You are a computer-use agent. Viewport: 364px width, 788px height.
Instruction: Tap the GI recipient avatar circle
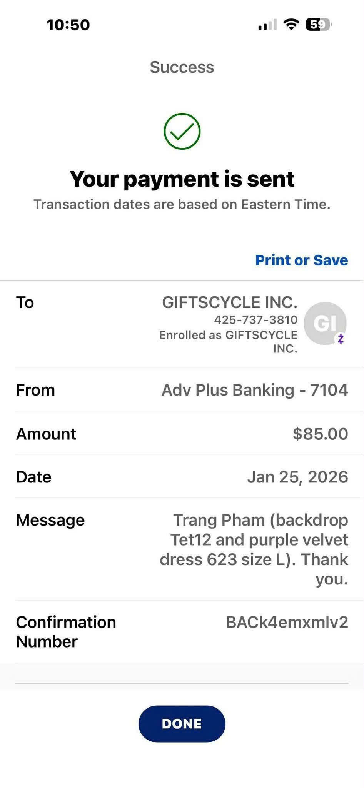tap(325, 323)
